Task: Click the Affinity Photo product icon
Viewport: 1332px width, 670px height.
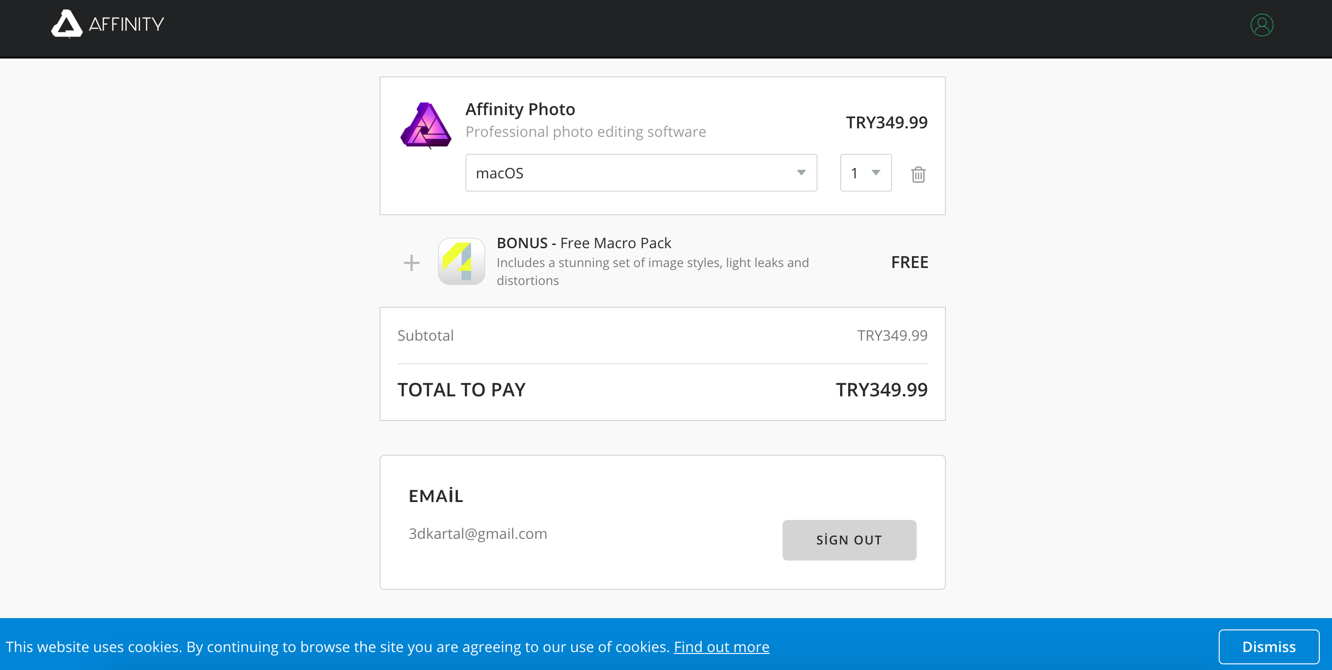Action: (426, 125)
